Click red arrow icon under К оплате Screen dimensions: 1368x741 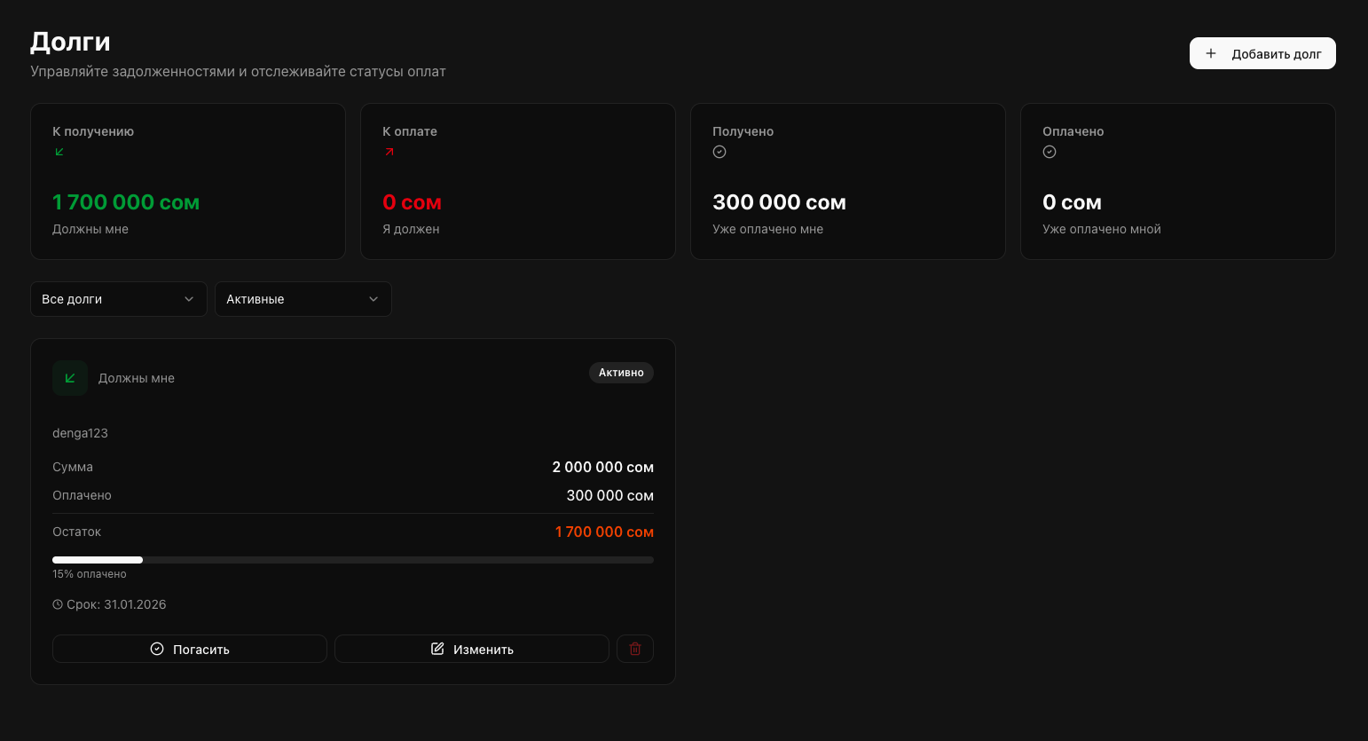(x=389, y=152)
